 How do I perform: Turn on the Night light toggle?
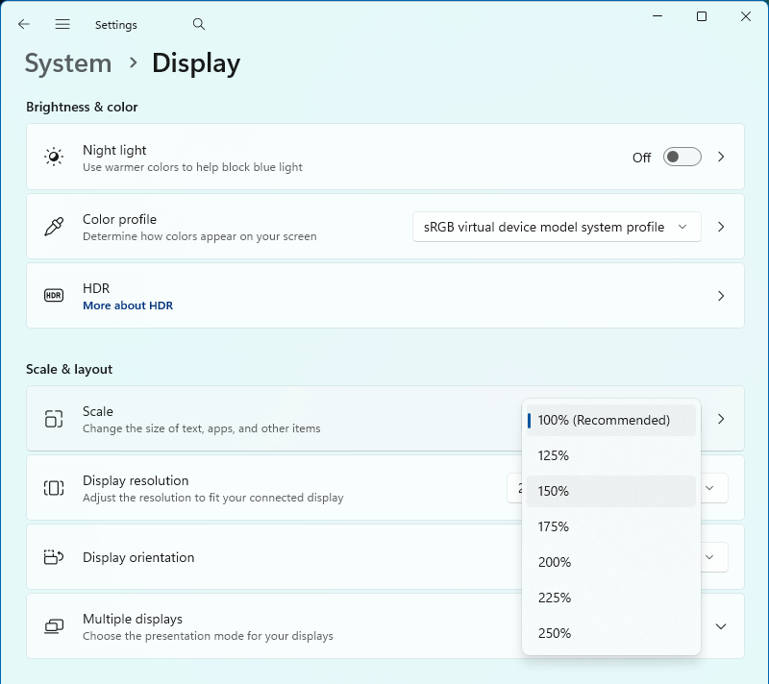pos(682,157)
